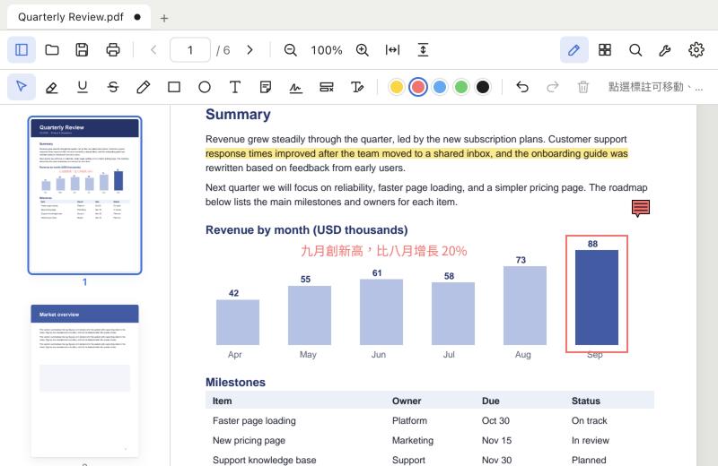The width and height of the screenshot is (718, 466).
Task: Choose the green color swatch
Action: (x=461, y=87)
